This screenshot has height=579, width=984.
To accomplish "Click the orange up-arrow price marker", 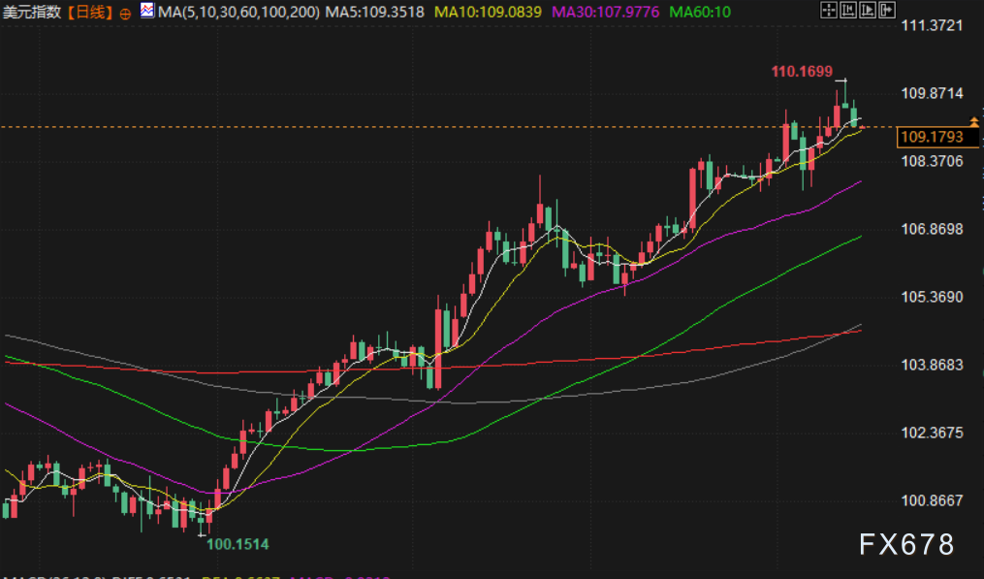I will pyautogui.click(x=973, y=121).
